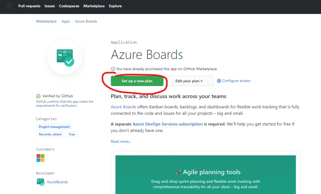321x194 pixels.
Task: Open the Edit your plan dropdown
Action: point(189,81)
